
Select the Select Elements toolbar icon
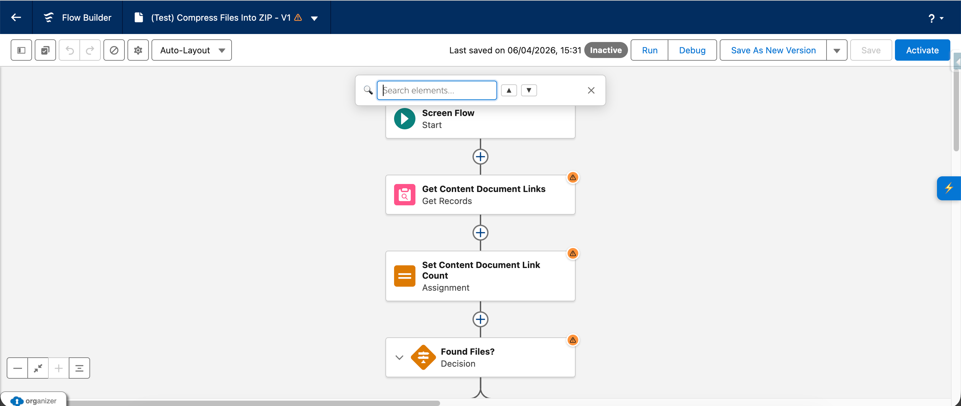(45, 50)
